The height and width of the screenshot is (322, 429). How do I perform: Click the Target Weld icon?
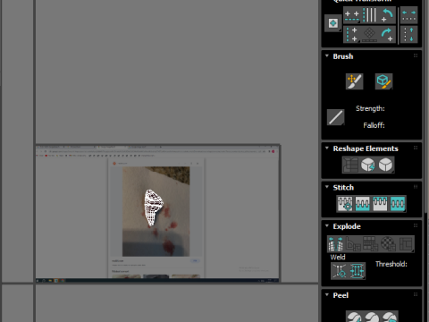(340, 271)
